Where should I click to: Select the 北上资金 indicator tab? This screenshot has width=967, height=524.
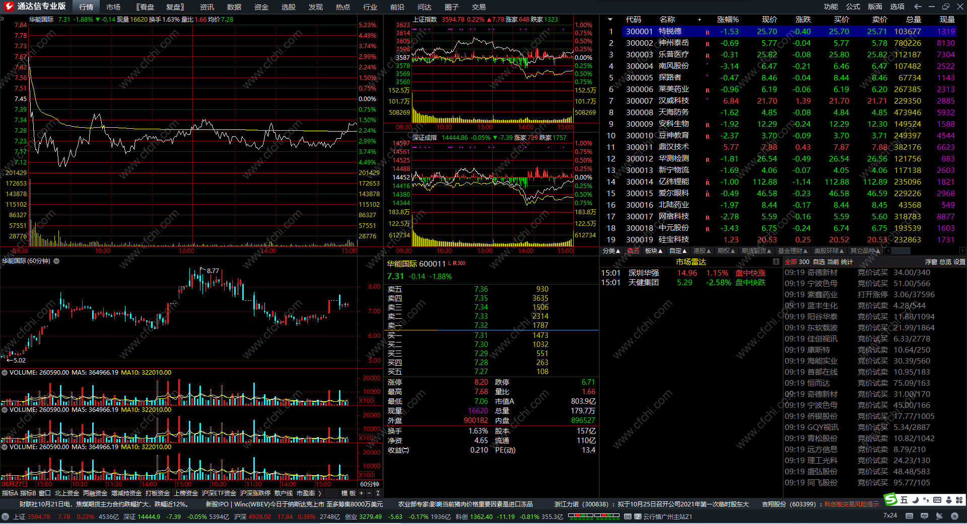67,493
